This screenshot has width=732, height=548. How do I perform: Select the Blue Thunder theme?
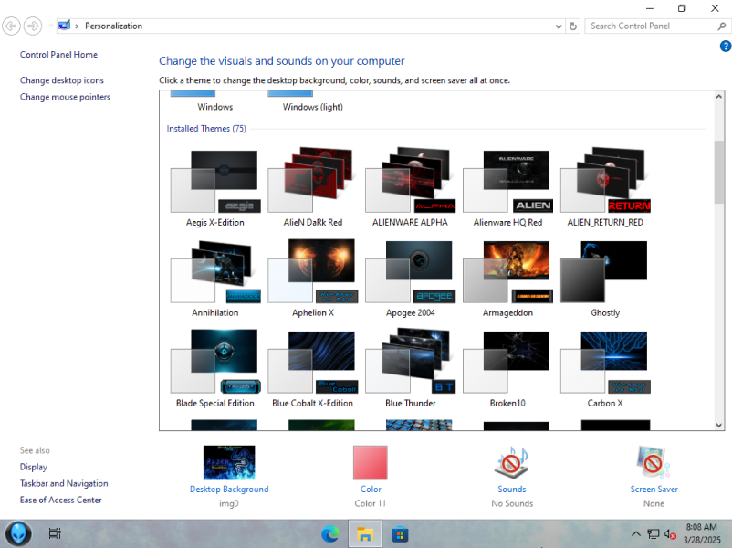(x=410, y=368)
